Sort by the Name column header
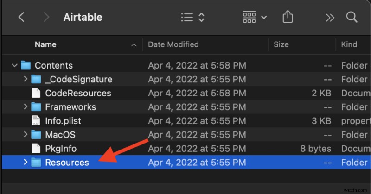 point(45,44)
